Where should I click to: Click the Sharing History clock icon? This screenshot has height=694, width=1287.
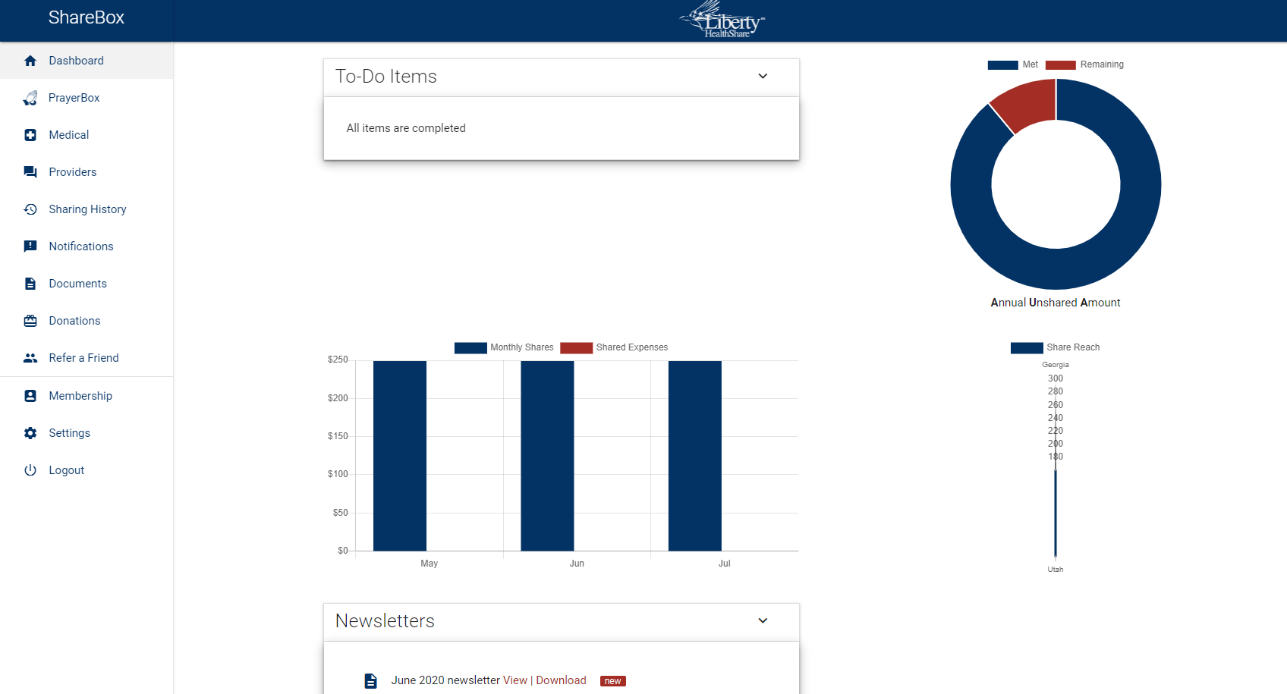30,209
